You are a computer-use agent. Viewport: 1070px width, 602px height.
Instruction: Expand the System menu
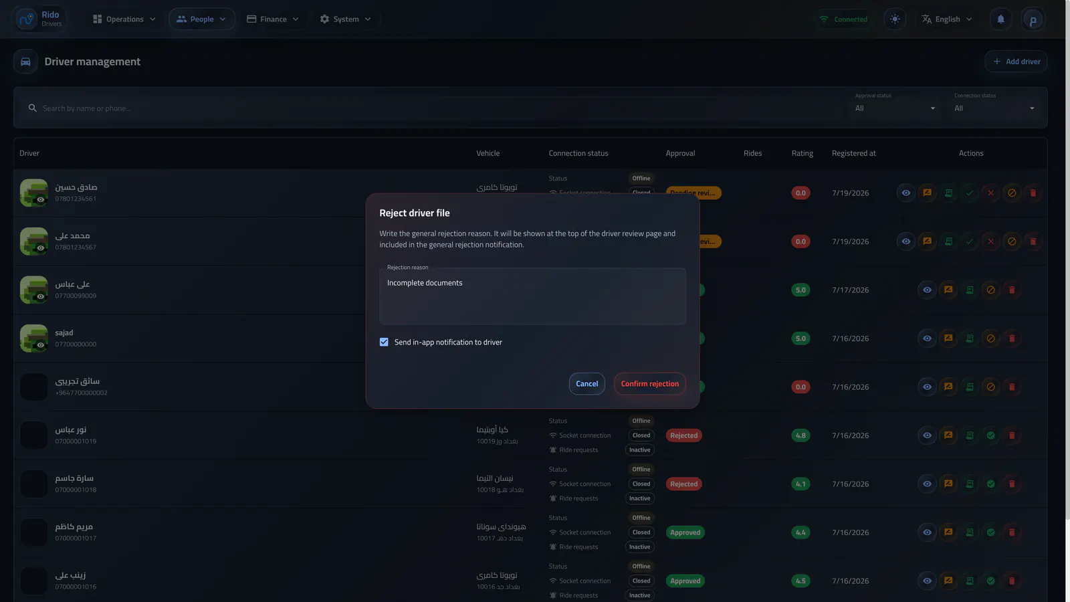click(x=345, y=19)
